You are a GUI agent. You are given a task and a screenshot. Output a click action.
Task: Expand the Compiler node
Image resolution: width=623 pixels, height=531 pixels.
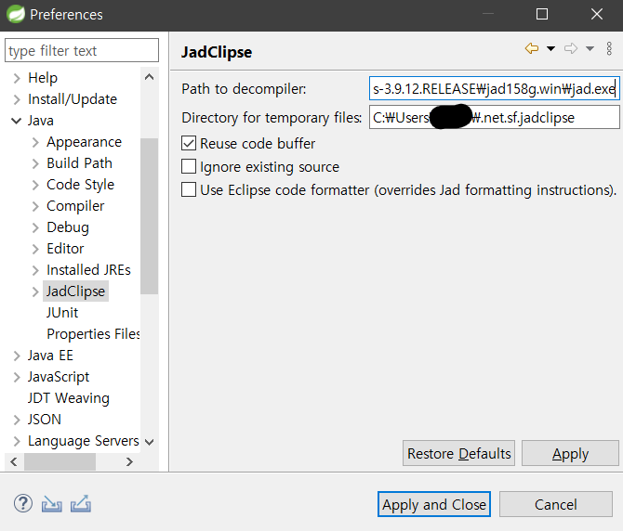[x=35, y=206]
